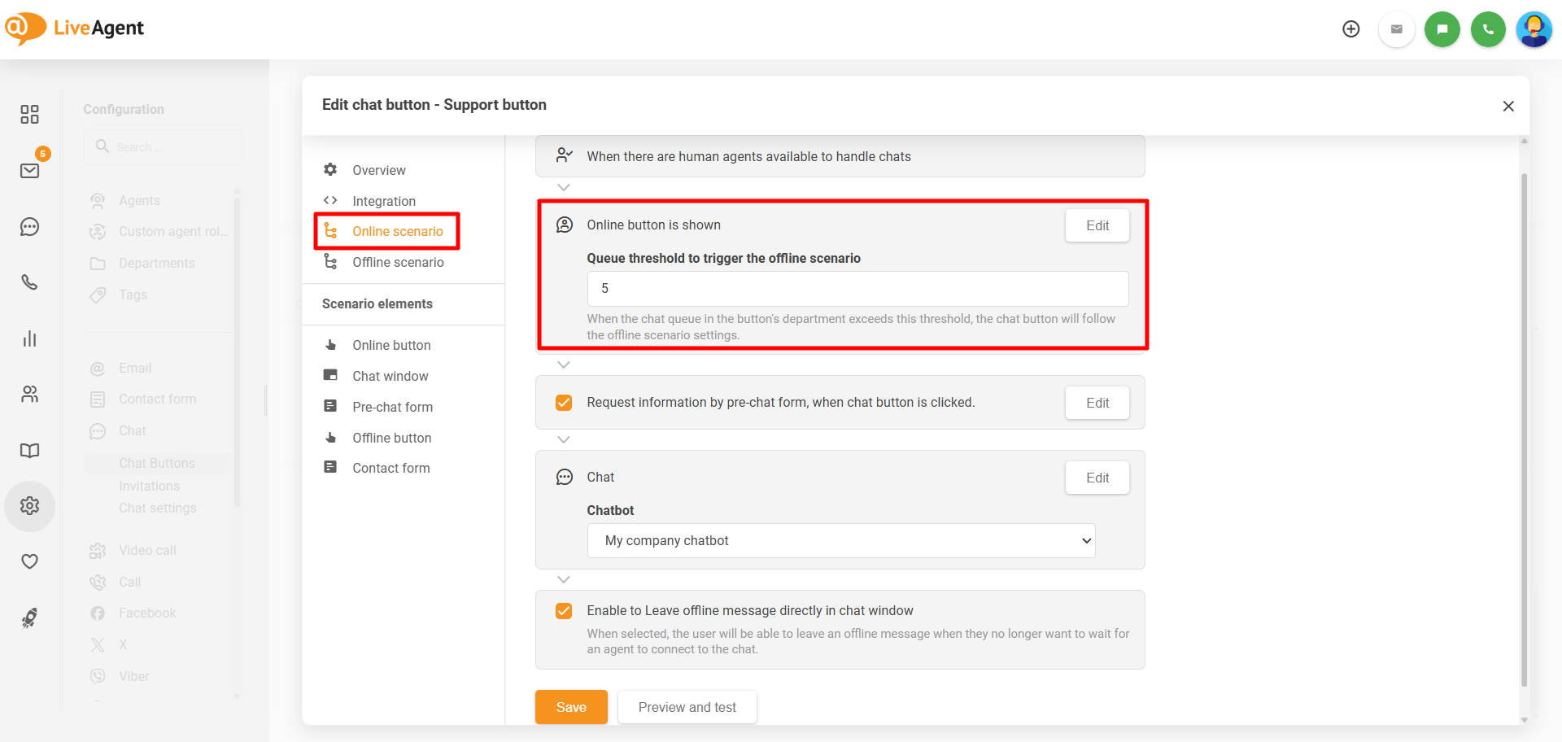
Task: Open the customers people sidebar icon
Action: point(30,395)
